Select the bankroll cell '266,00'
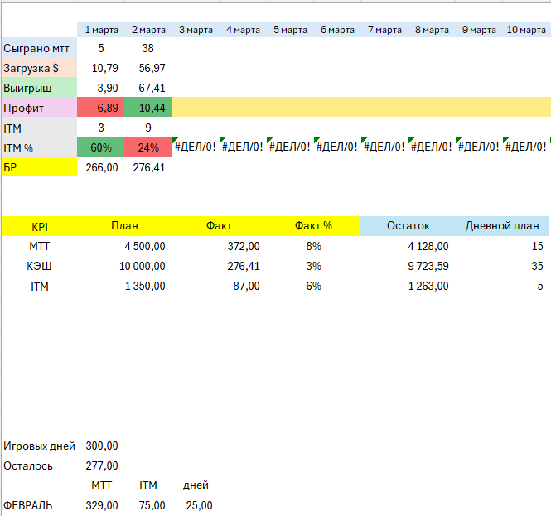Screen dimensions: 551x516 tap(101, 167)
